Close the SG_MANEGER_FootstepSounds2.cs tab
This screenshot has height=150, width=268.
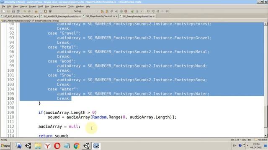[80, 16]
